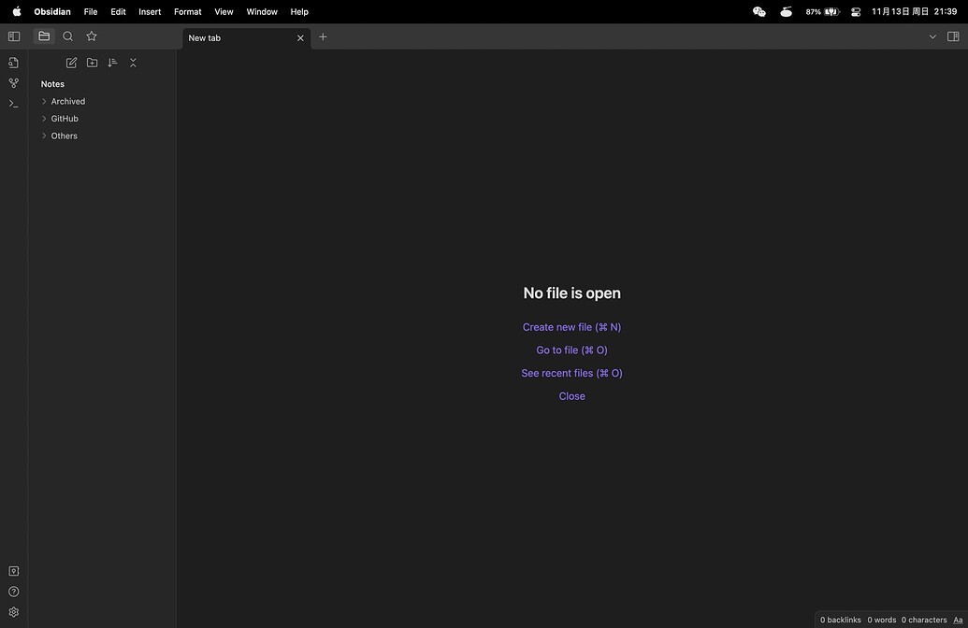Click the new folder icon in the file explorer

[x=92, y=62]
